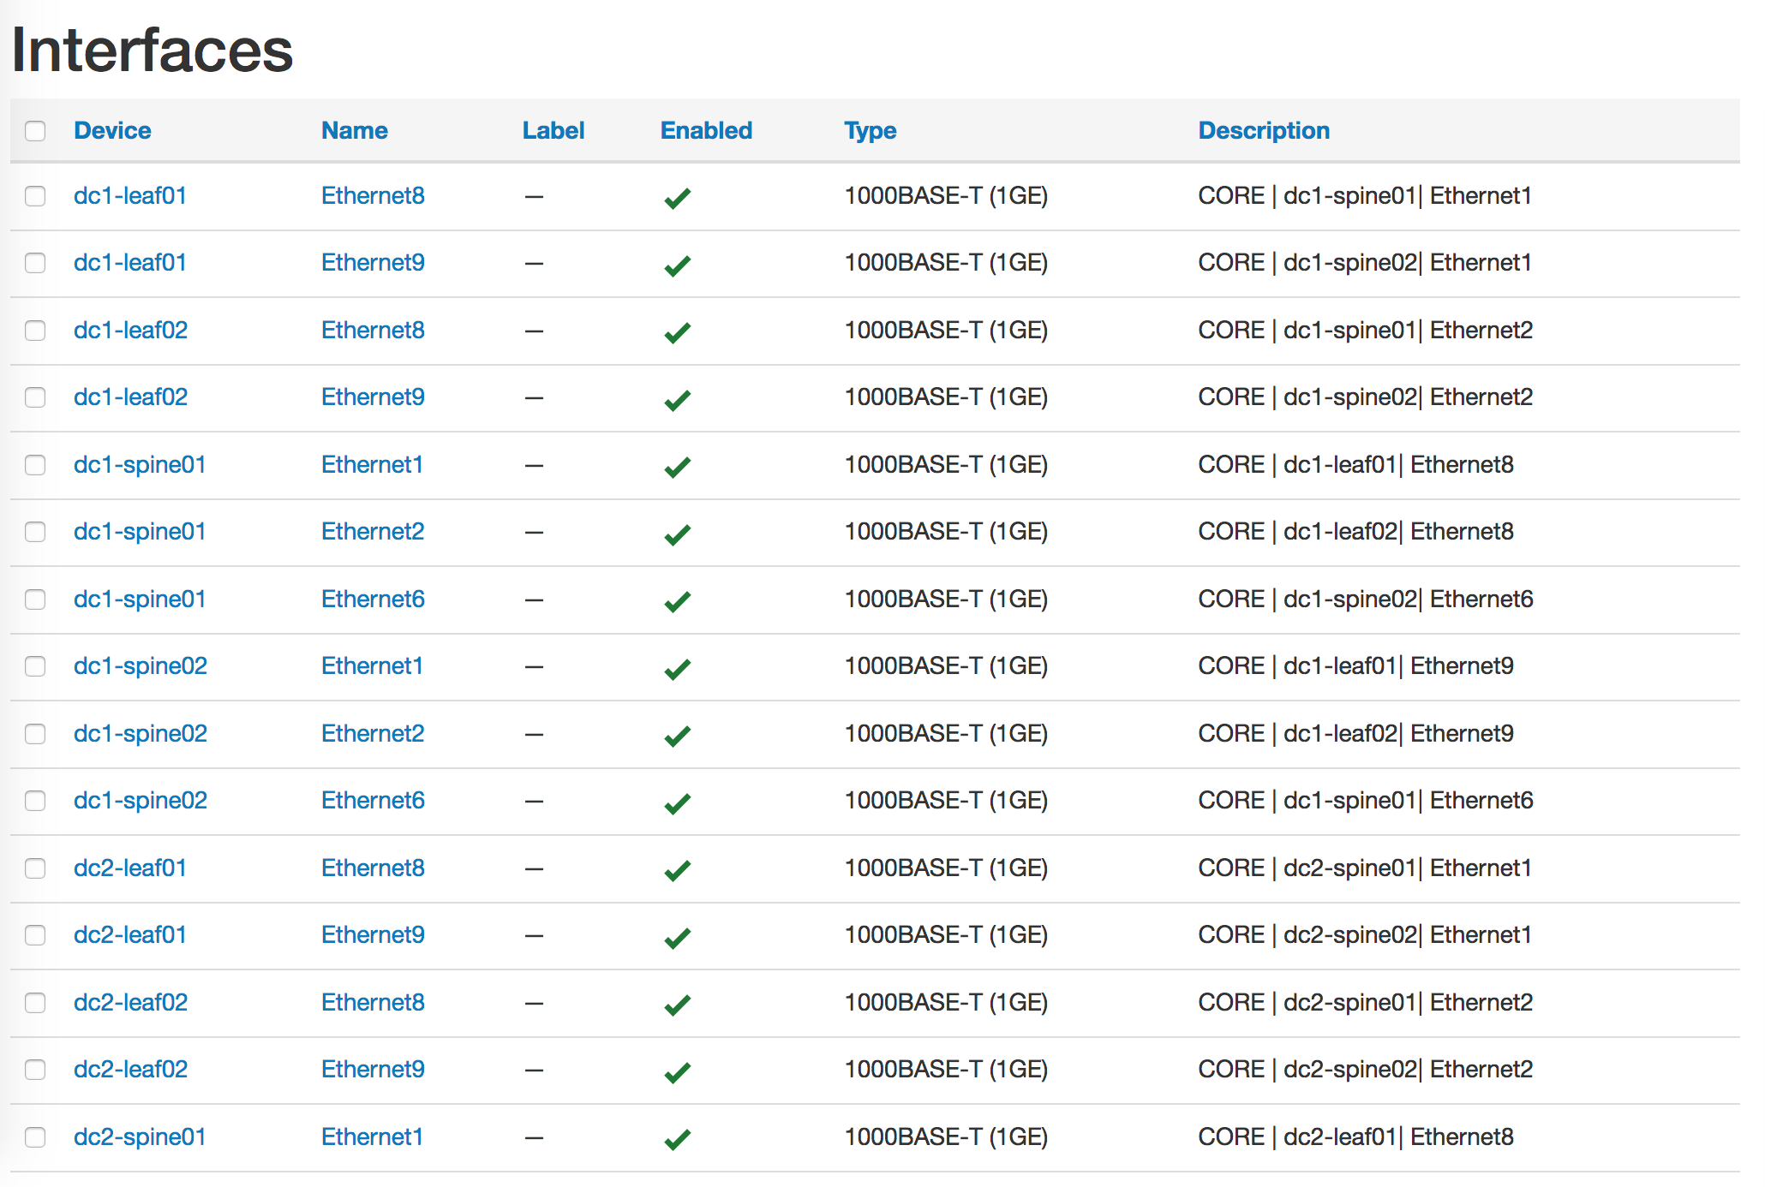1765x1187 pixels.
Task: Click the checkmark icon on dc2-spine01 Ethernet1 row
Action: click(677, 1138)
